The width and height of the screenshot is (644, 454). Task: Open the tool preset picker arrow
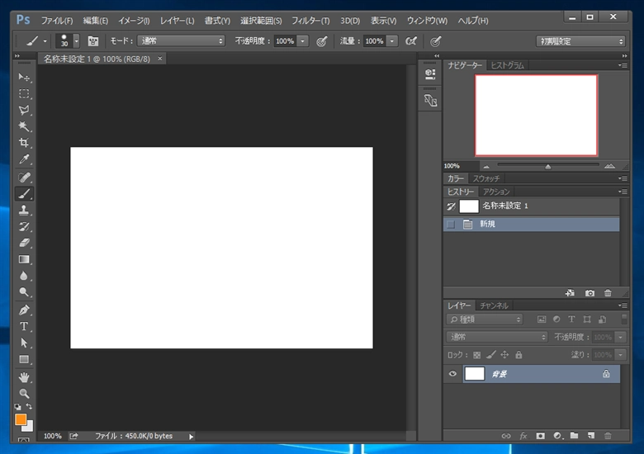pyautogui.click(x=45, y=41)
